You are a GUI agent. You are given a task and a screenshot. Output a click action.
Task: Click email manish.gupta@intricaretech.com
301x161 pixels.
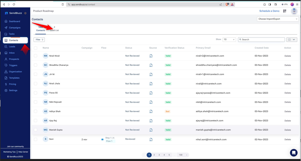(x=213, y=130)
